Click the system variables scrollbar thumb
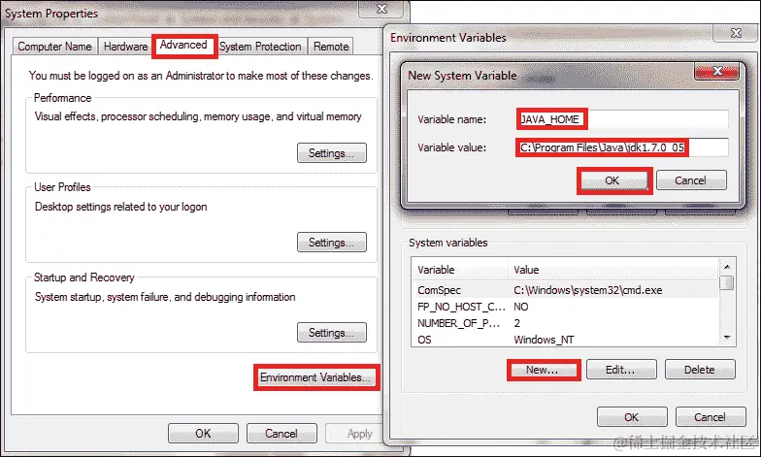761x457 pixels. 727,282
